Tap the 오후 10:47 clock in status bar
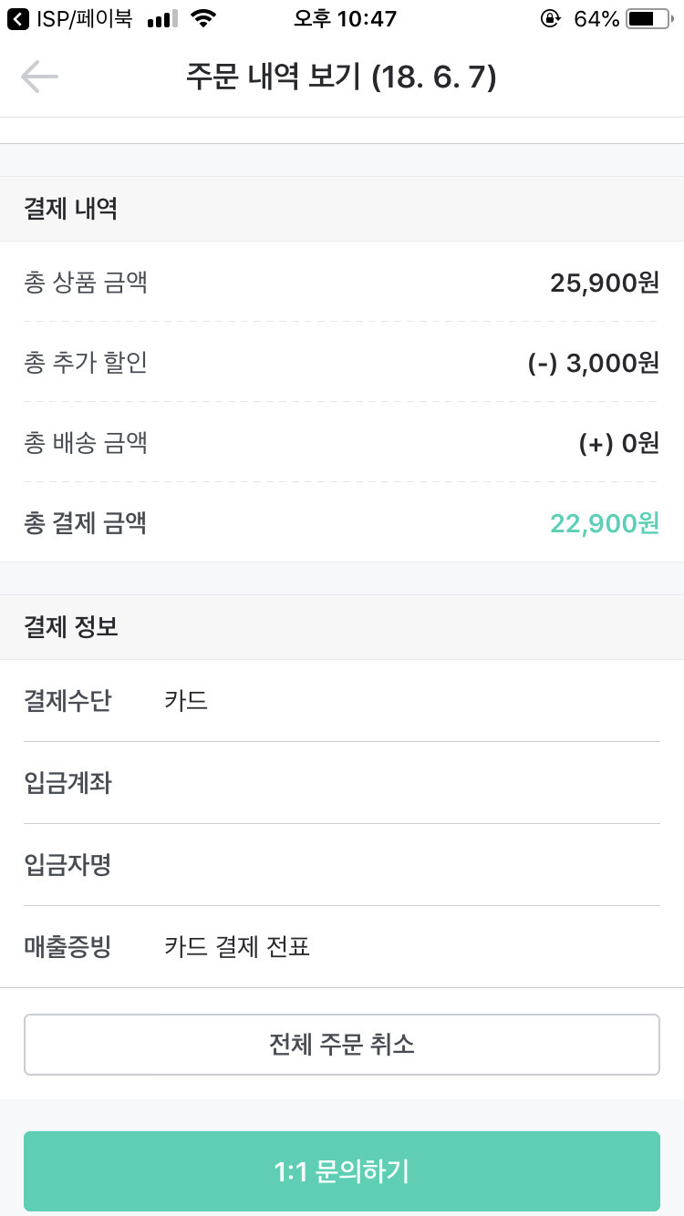The width and height of the screenshot is (684, 1216). [x=345, y=18]
